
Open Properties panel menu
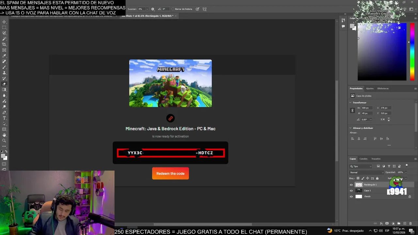(x=415, y=88)
